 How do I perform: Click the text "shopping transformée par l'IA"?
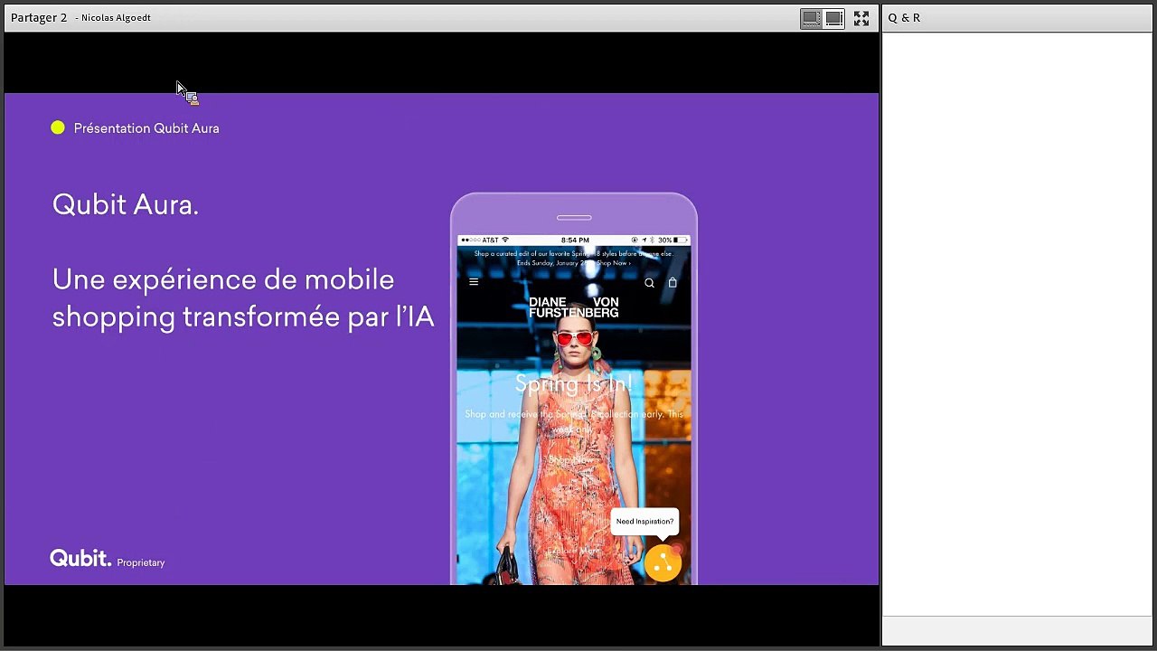point(243,316)
